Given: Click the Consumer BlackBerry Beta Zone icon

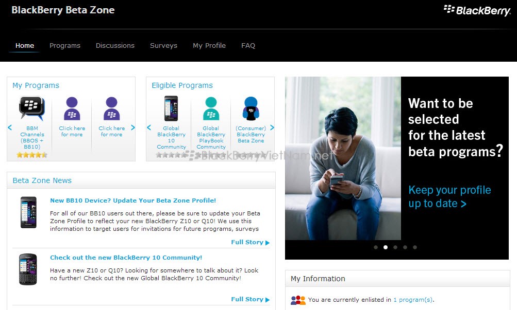Looking at the screenshot, I should (x=251, y=108).
